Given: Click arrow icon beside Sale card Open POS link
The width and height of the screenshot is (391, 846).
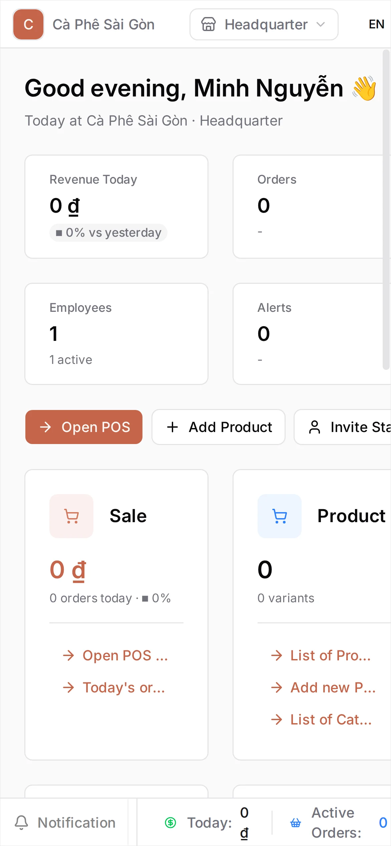Looking at the screenshot, I should pyautogui.click(x=68, y=656).
